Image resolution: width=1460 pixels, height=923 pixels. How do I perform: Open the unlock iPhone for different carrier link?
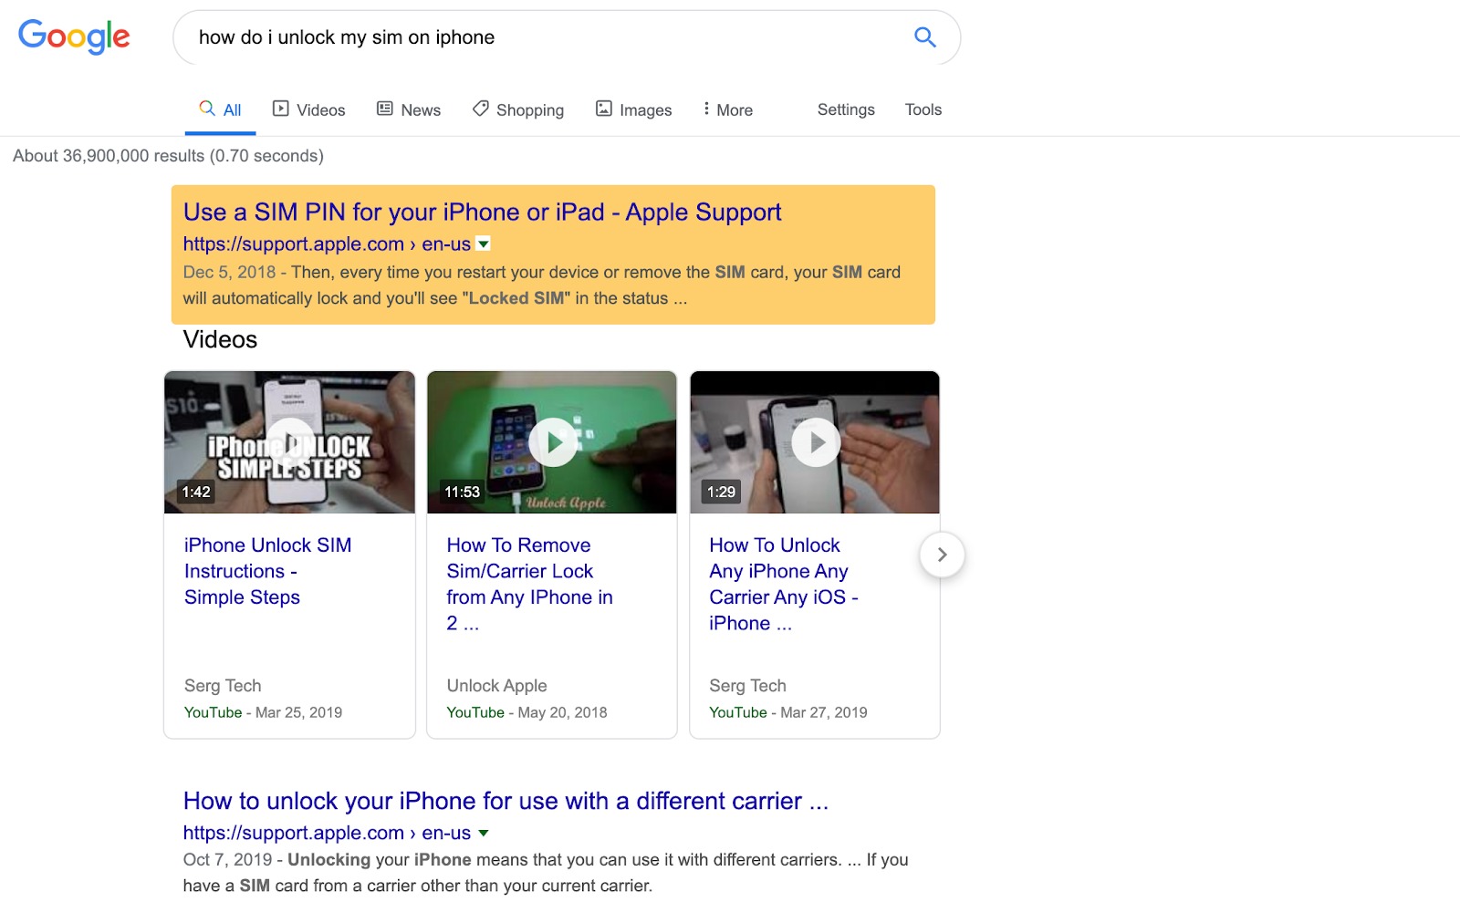pos(505,801)
